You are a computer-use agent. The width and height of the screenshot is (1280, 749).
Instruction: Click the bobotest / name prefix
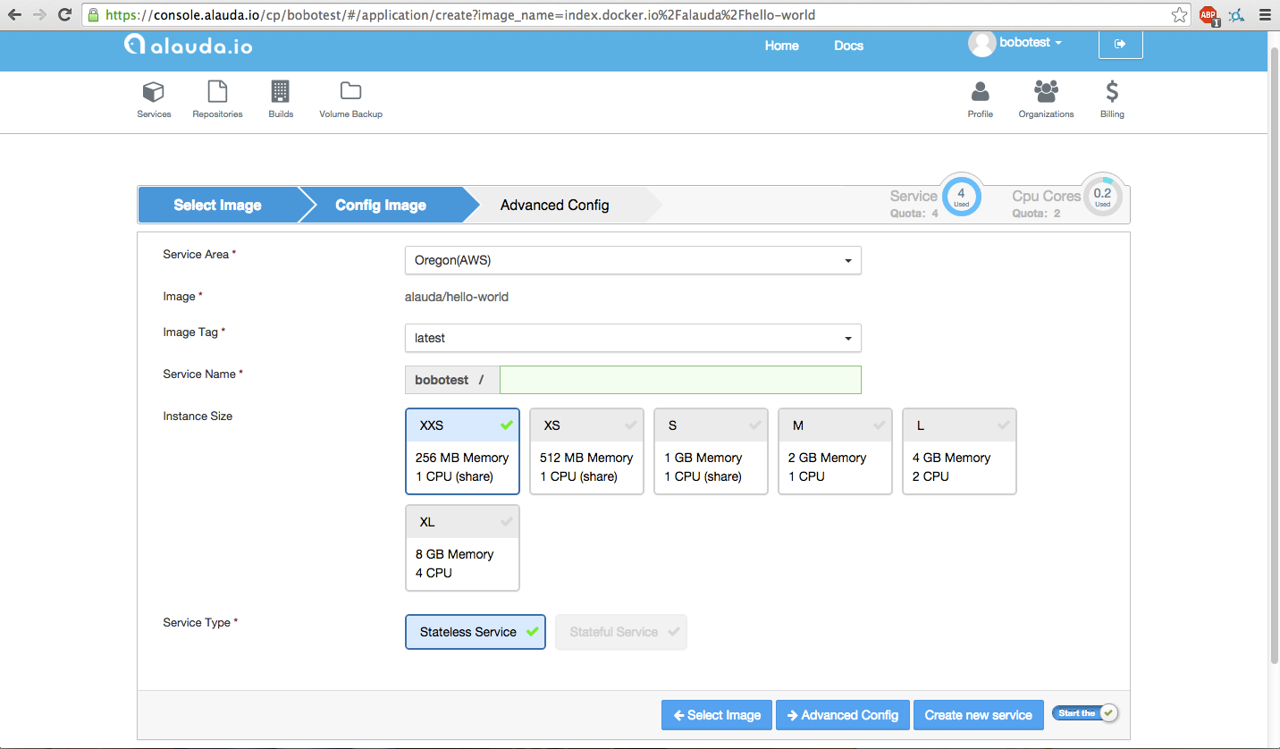pyautogui.click(x=452, y=380)
